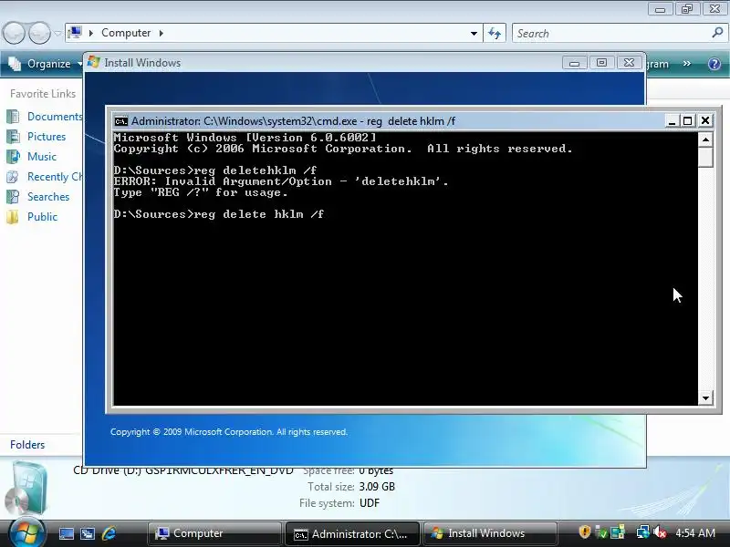730x547 pixels.
Task: Switch to Install Windows taskbar button
Action: [490, 533]
